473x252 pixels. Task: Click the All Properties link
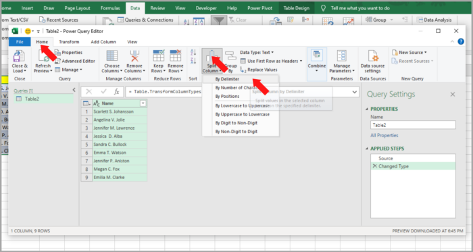pos(384,135)
